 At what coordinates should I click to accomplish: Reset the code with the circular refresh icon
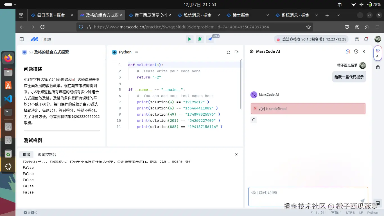[x=229, y=52]
